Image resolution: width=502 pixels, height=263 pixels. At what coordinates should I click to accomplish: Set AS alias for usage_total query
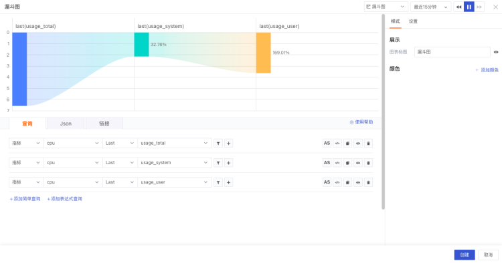coord(327,144)
